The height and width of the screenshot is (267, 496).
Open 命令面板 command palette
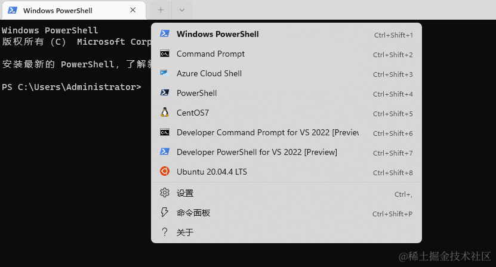[286, 213]
